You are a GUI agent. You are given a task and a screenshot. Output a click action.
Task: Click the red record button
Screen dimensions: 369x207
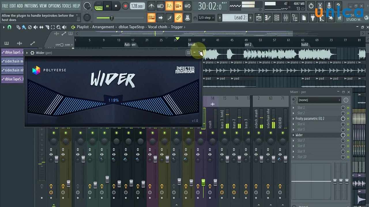coord(125,6)
